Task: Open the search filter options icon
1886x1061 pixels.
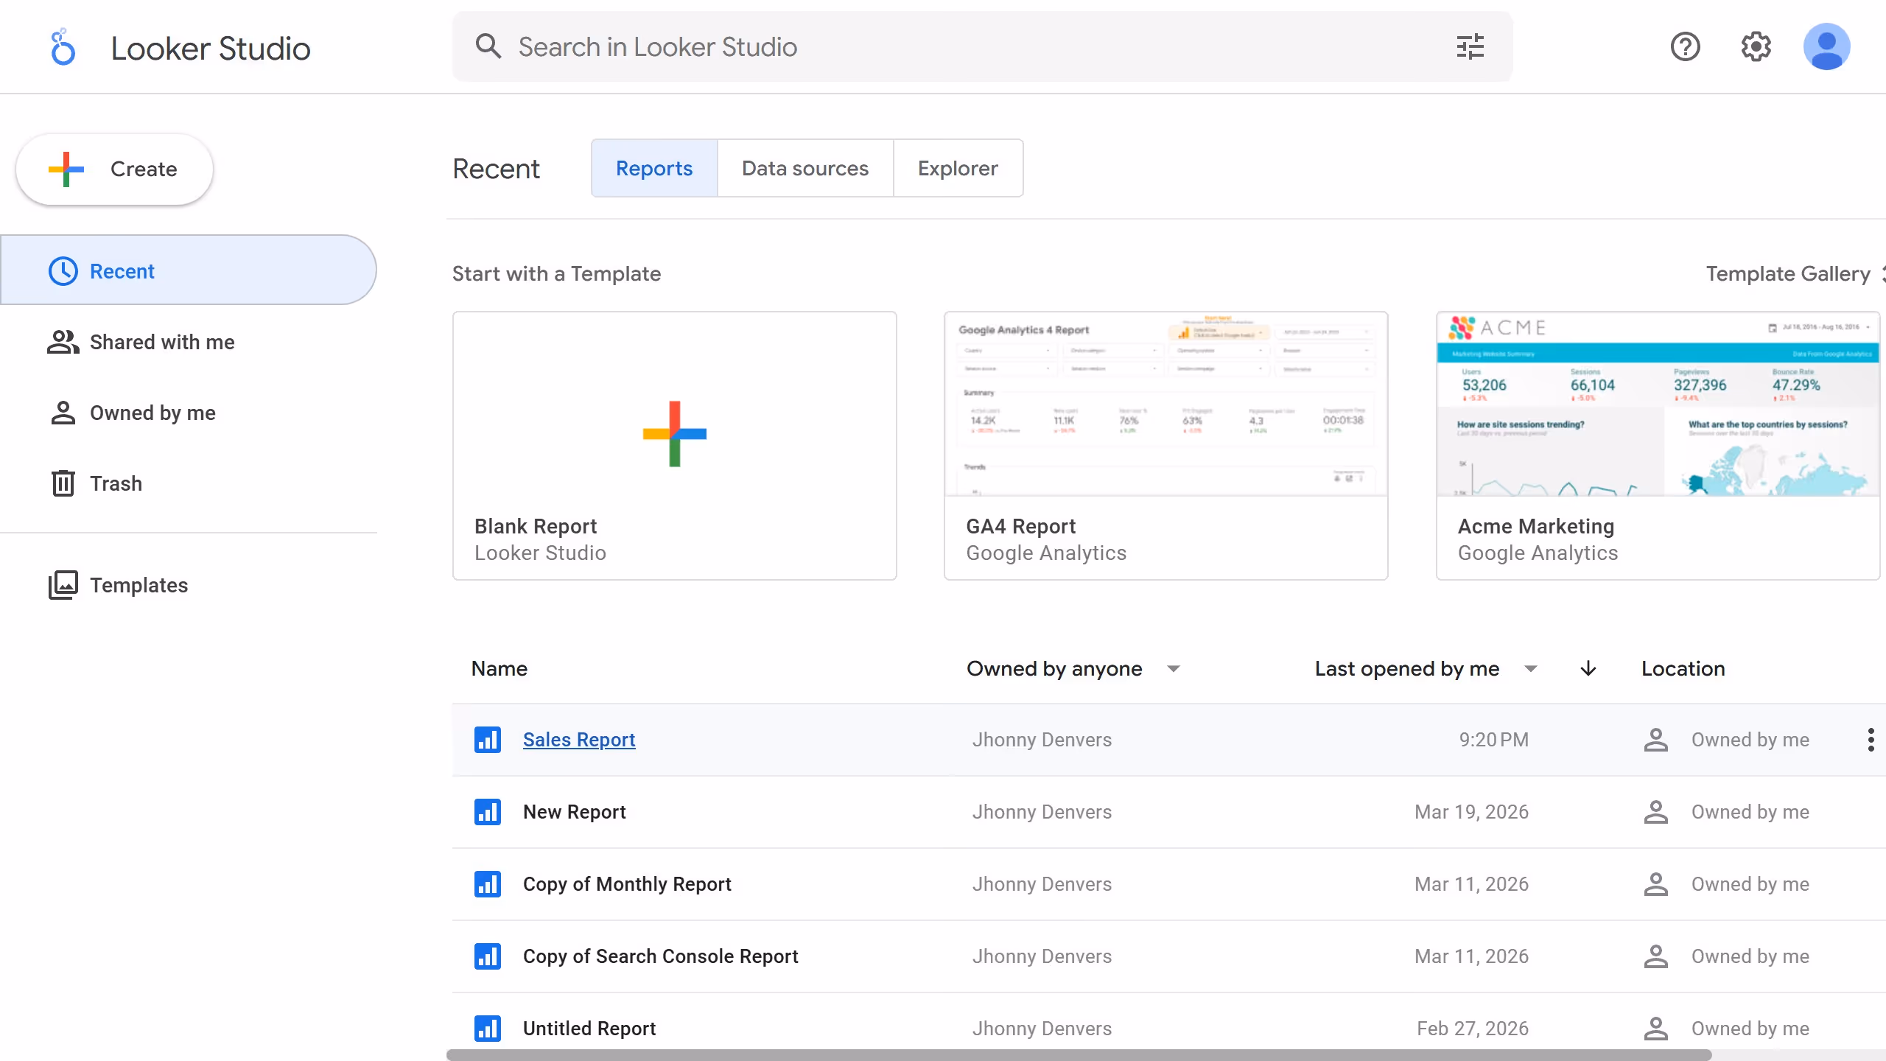Action: (1470, 46)
